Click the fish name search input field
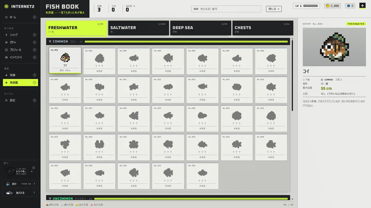The height and width of the screenshot is (208, 371). click(x=226, y=9)
